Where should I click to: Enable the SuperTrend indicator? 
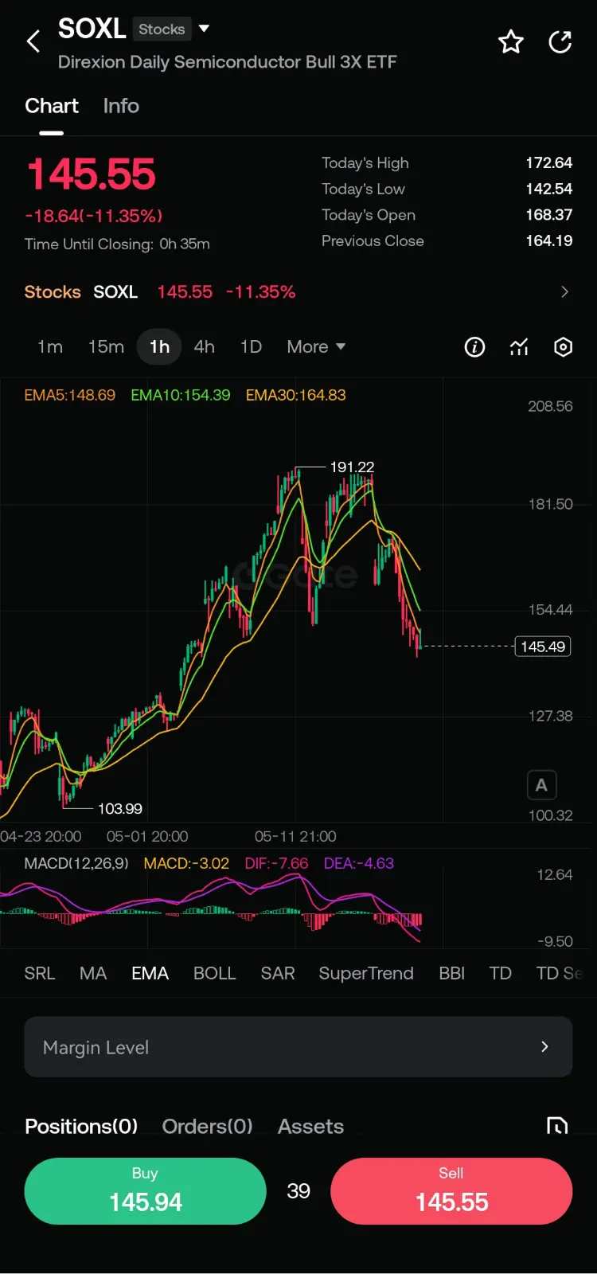point(366,973)
